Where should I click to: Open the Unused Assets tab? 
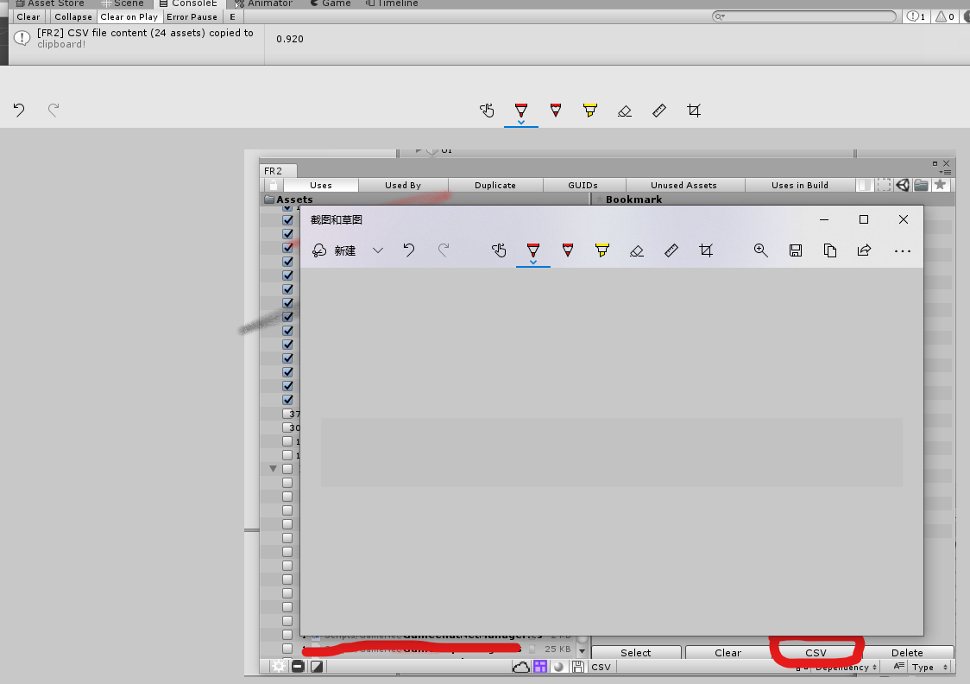684,184
